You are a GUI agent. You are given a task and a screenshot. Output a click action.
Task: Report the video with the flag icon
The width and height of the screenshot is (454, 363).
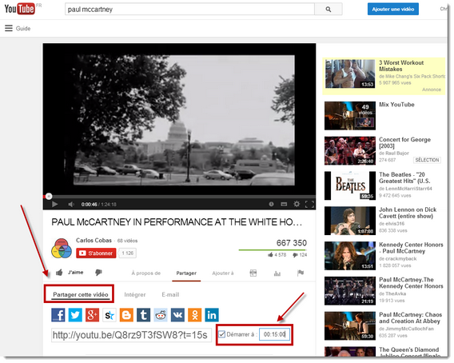(301, 273)
